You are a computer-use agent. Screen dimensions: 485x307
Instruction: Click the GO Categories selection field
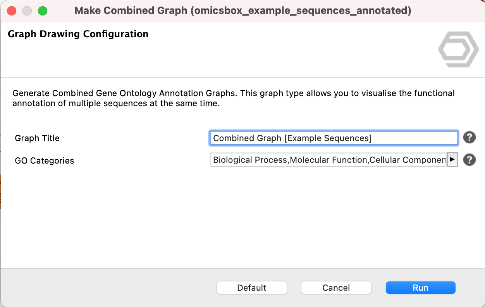(328, 160)
